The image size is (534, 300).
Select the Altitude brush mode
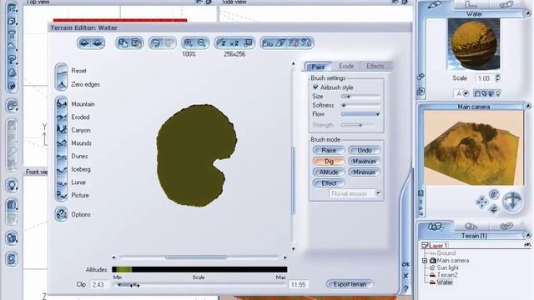[x=329, y=172]
